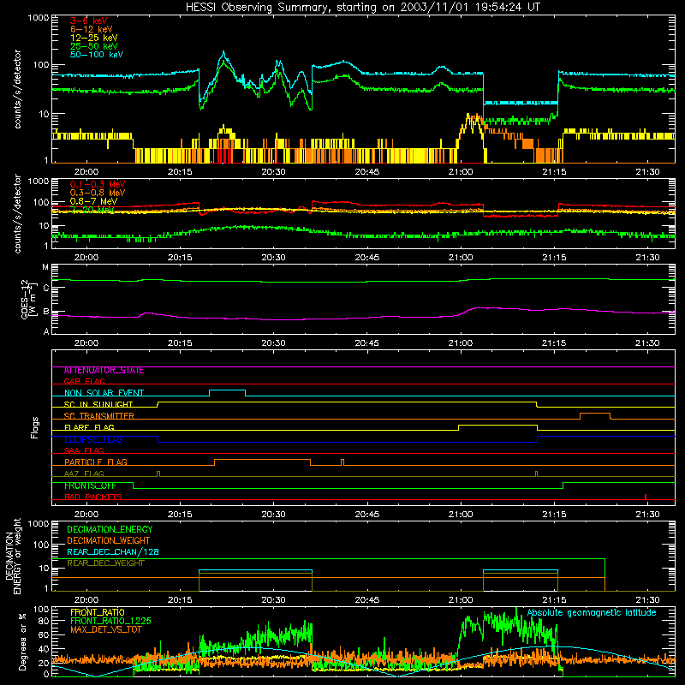Click the Absolute geomagnetic latitude label
Viewport: 685px width, 685px height.
592,613
